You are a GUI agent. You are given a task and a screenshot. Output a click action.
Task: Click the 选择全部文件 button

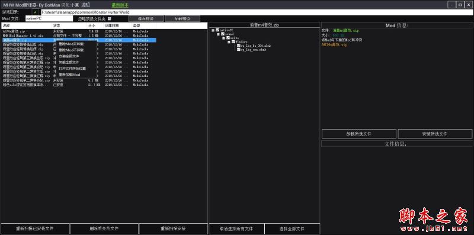(292, 228)
